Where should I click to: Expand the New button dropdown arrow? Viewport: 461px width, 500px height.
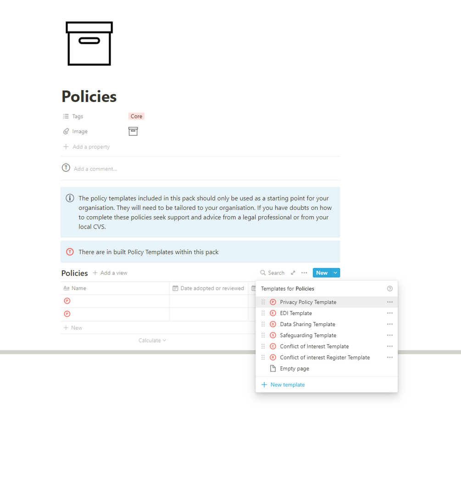click(x=335, y=273)
